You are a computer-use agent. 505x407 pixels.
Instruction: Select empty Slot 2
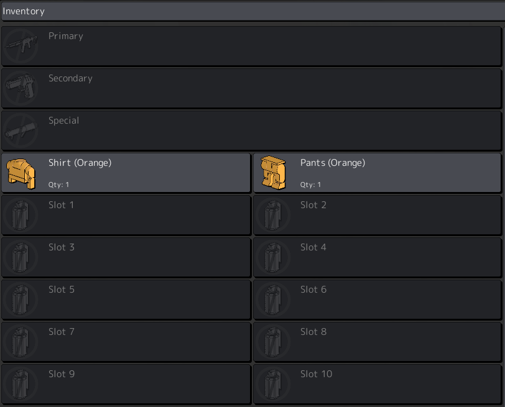[x=378, y=215]
